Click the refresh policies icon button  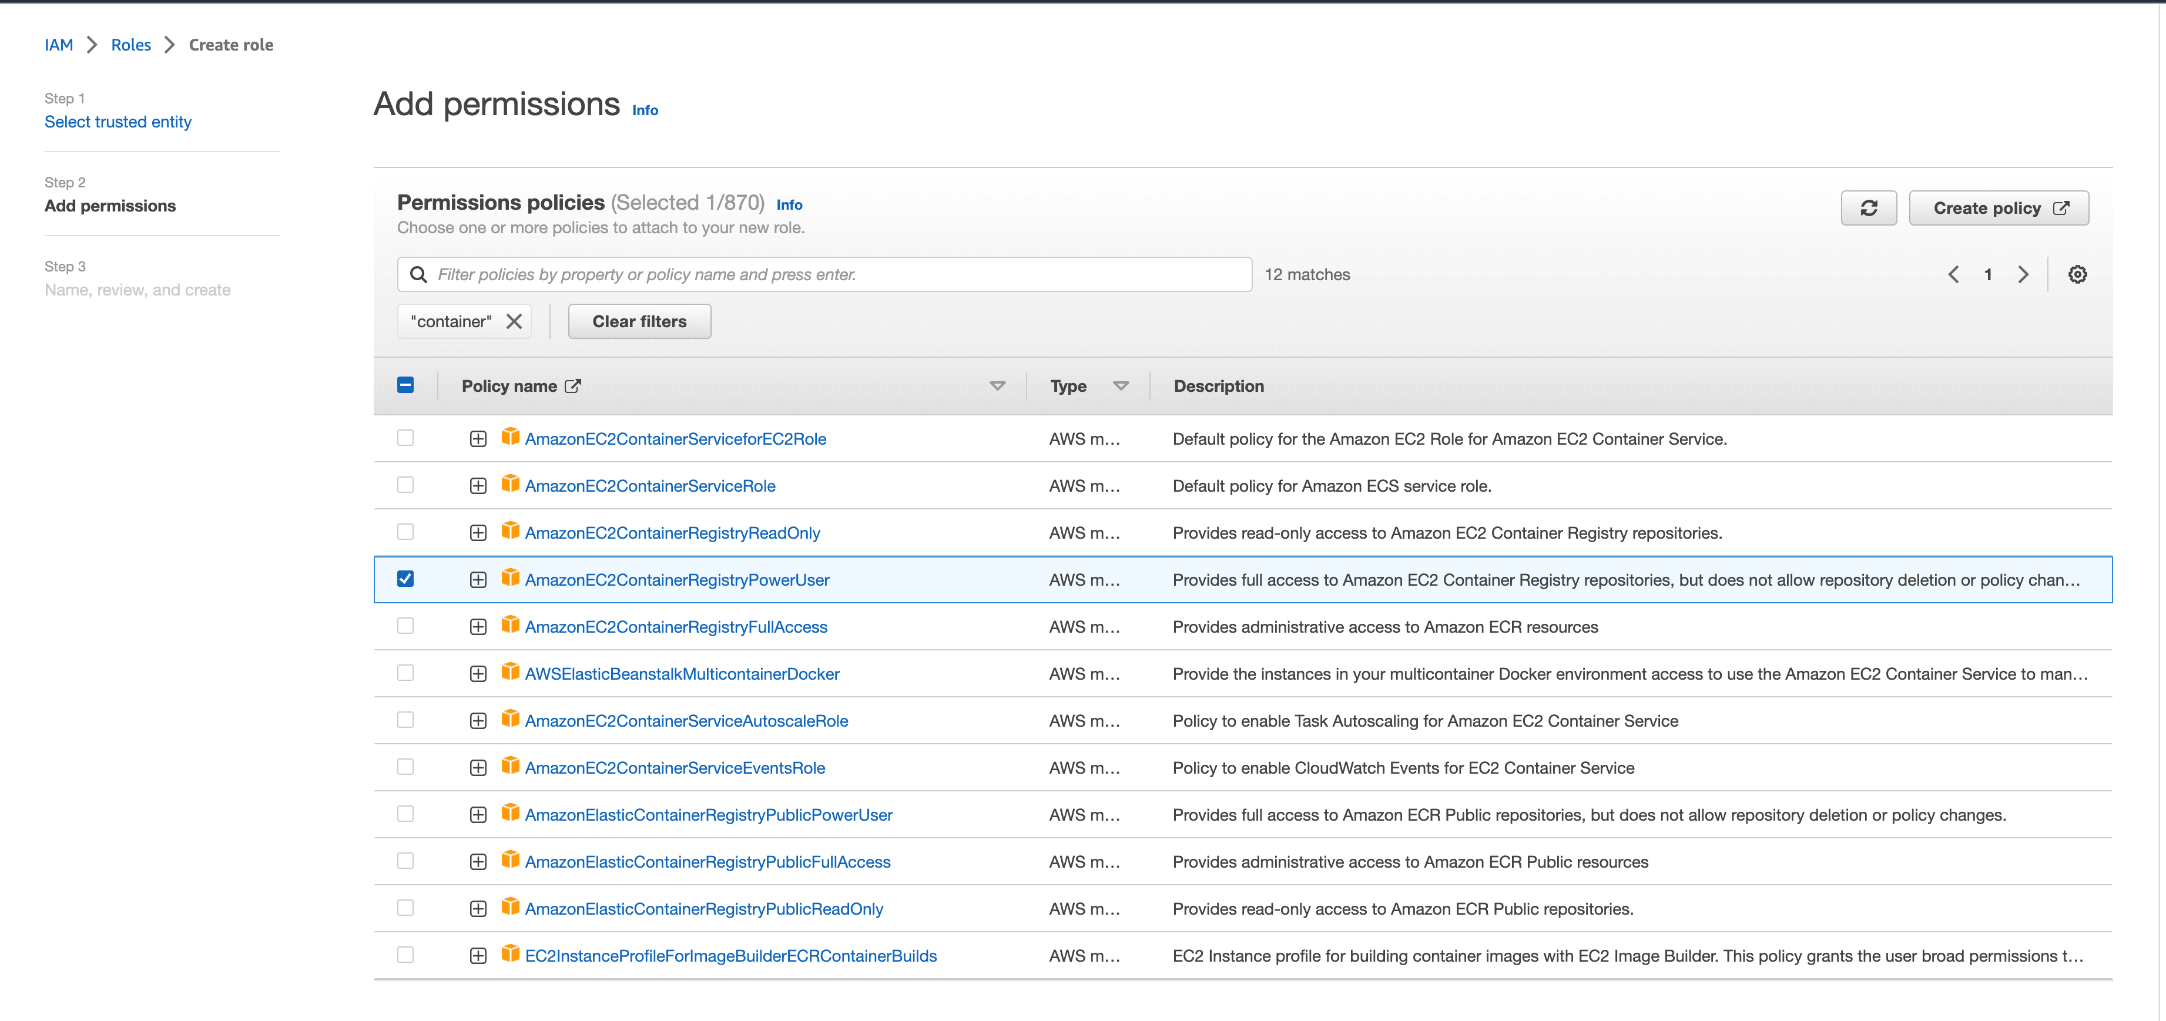click(1868, 207)
